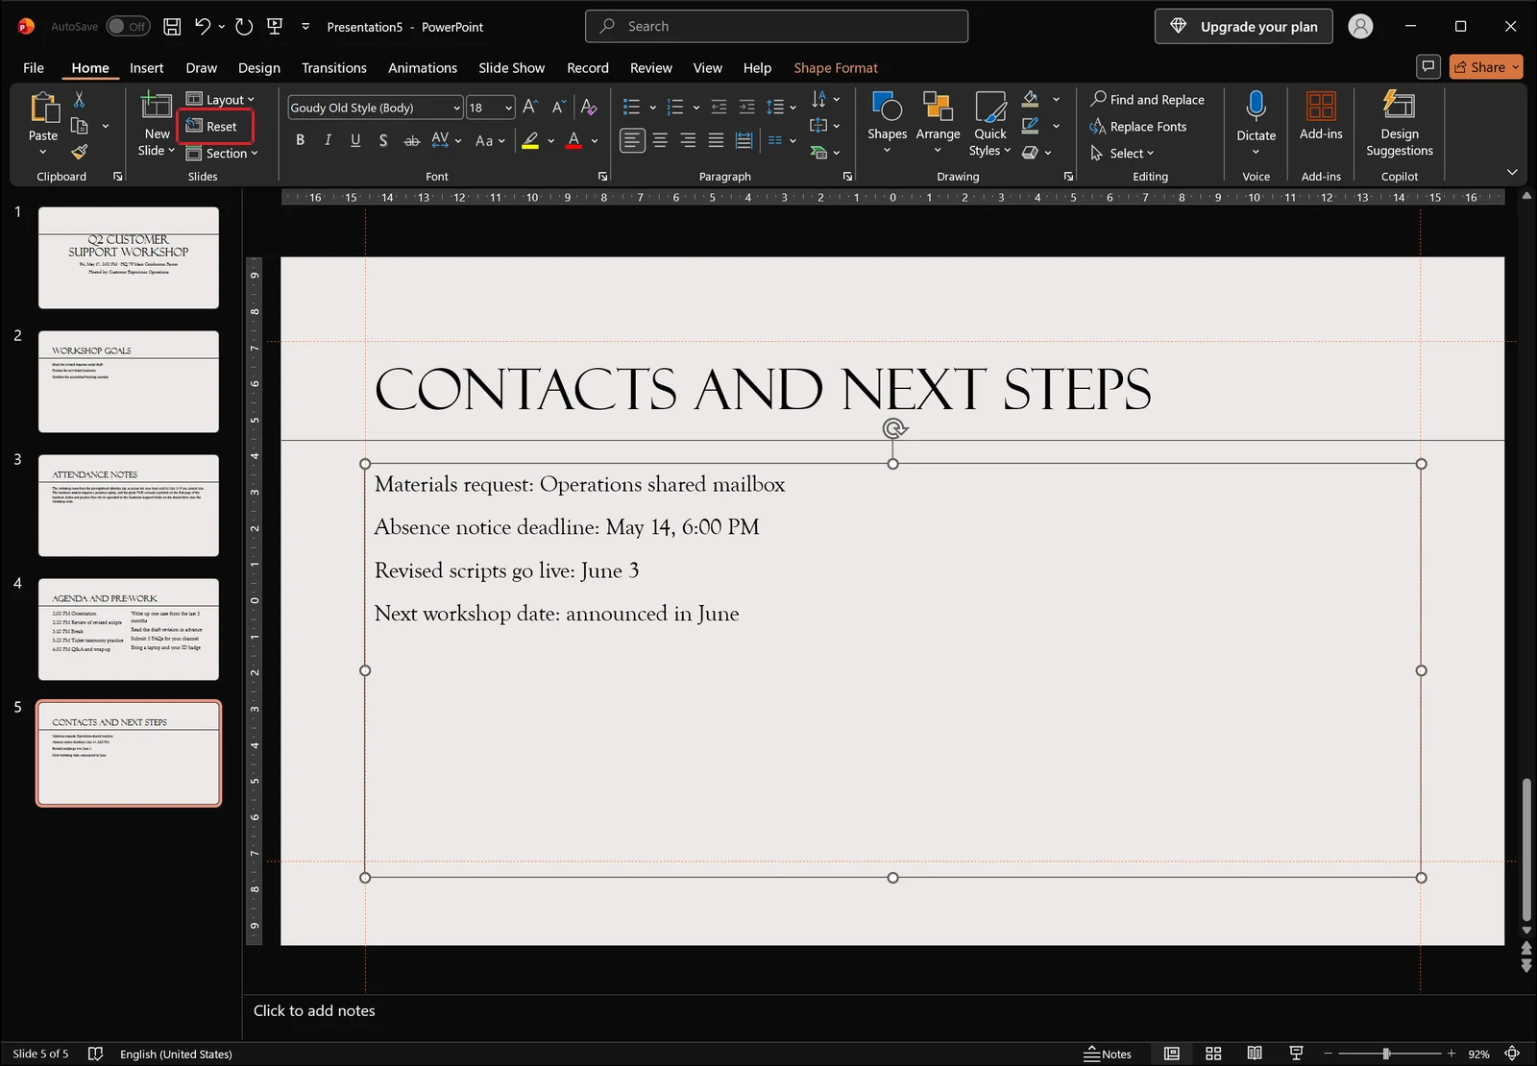
Task: Click the Shape Fill paint bucket
Action: point(1031,99)
